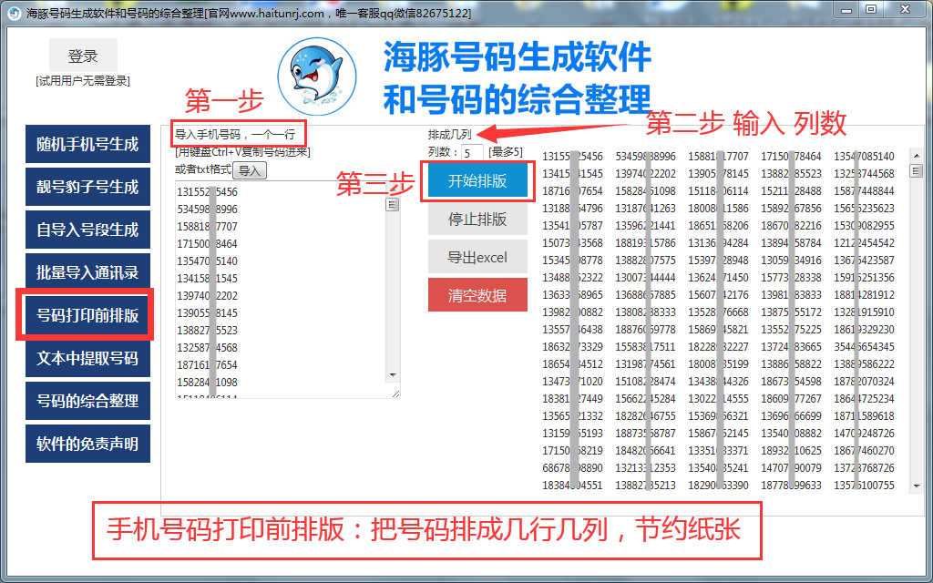Select 号码打印前排版 in the sidebar
Screen dimensions: 933x583
coord(87,315)
